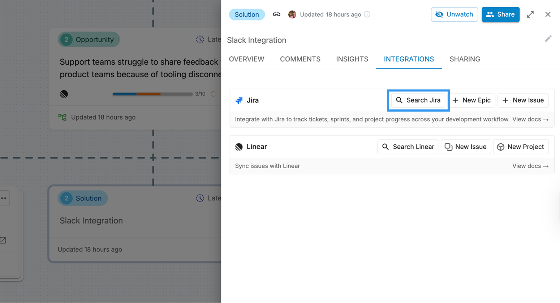Click the info icon next to Updated 18 hours ago
This screenshot has height=303, width=560.
[x=367, y=14]
